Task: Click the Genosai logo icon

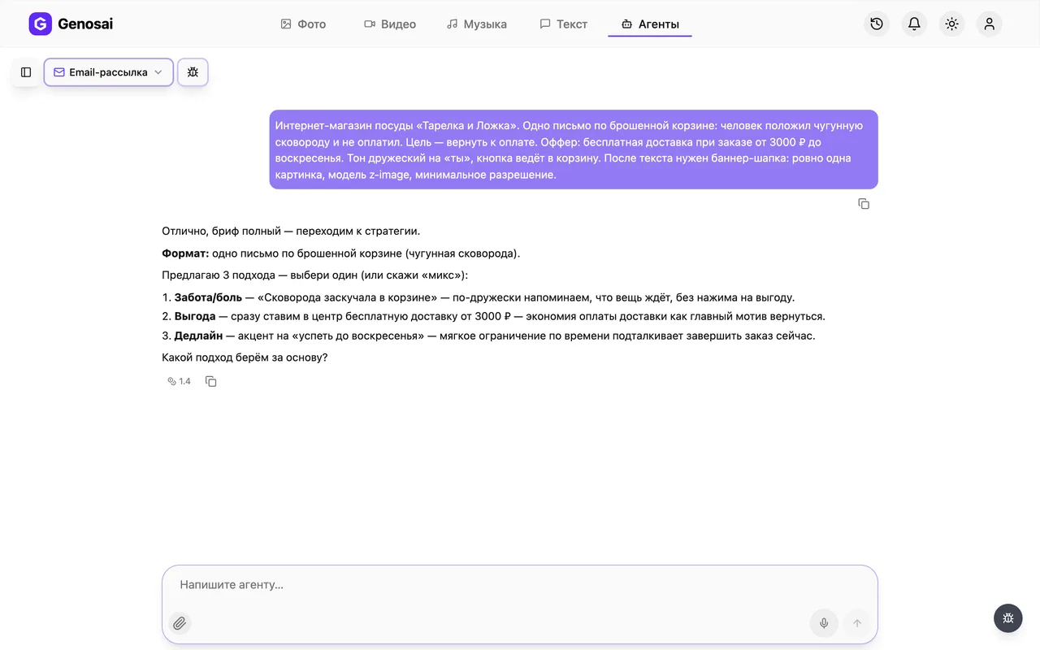Action: click(40, 24)
